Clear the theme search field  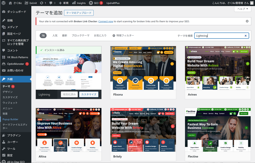point(246,36)
